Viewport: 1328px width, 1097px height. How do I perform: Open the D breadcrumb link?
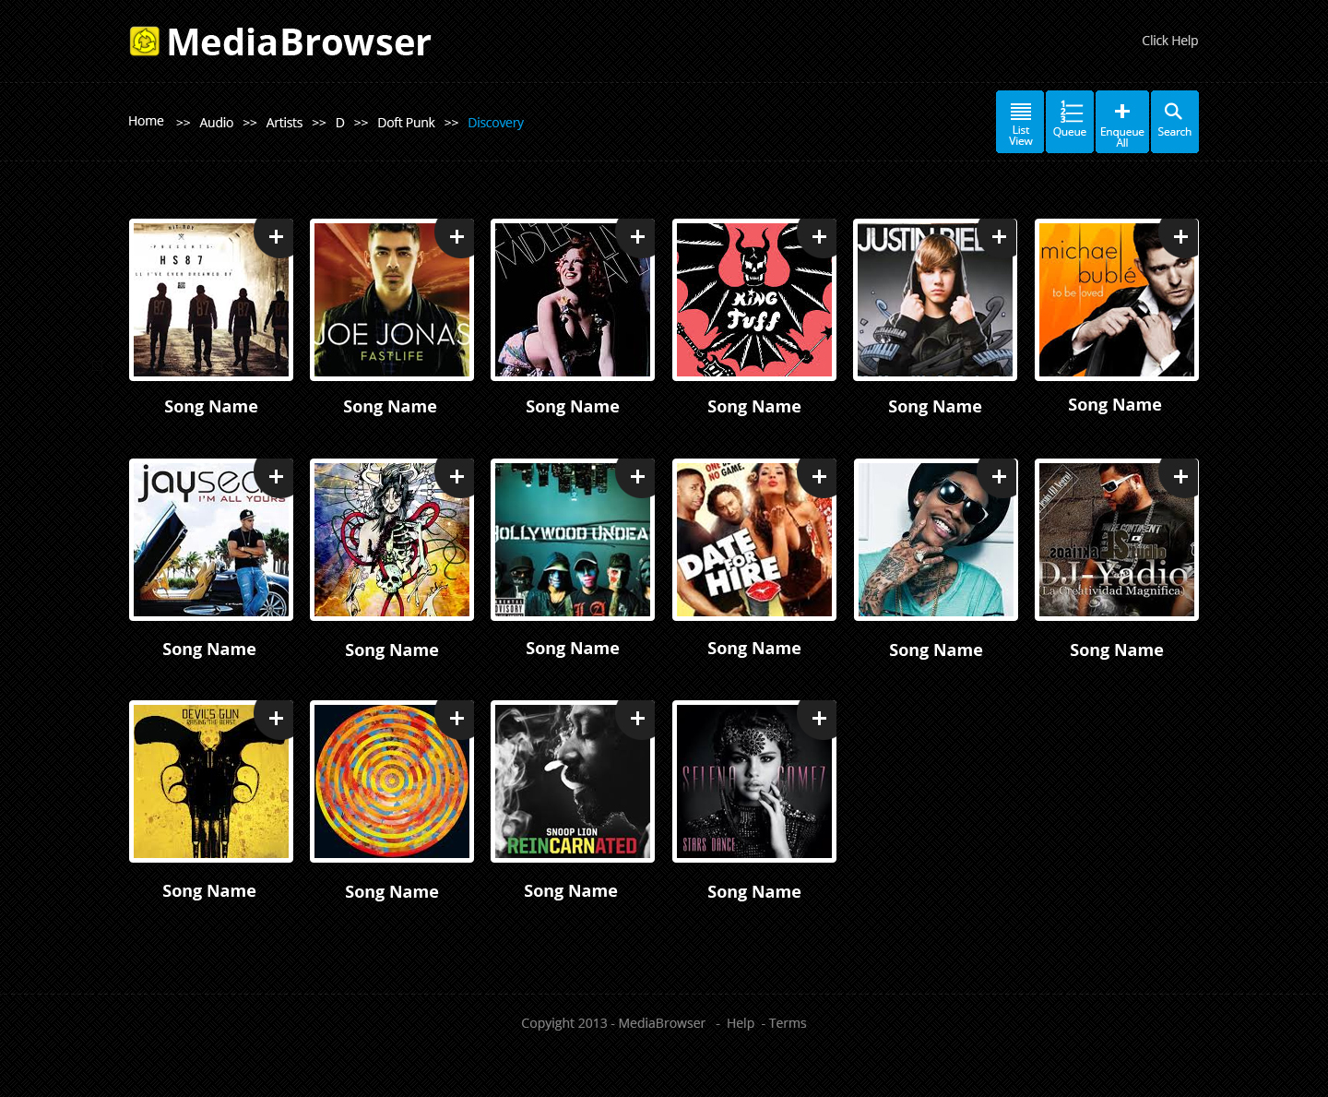click(340, 123)
